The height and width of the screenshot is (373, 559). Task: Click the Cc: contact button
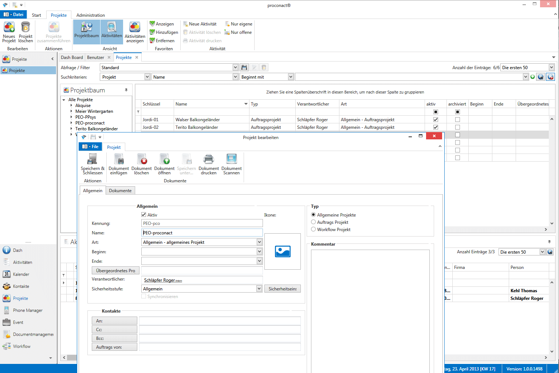click(114, 330)
